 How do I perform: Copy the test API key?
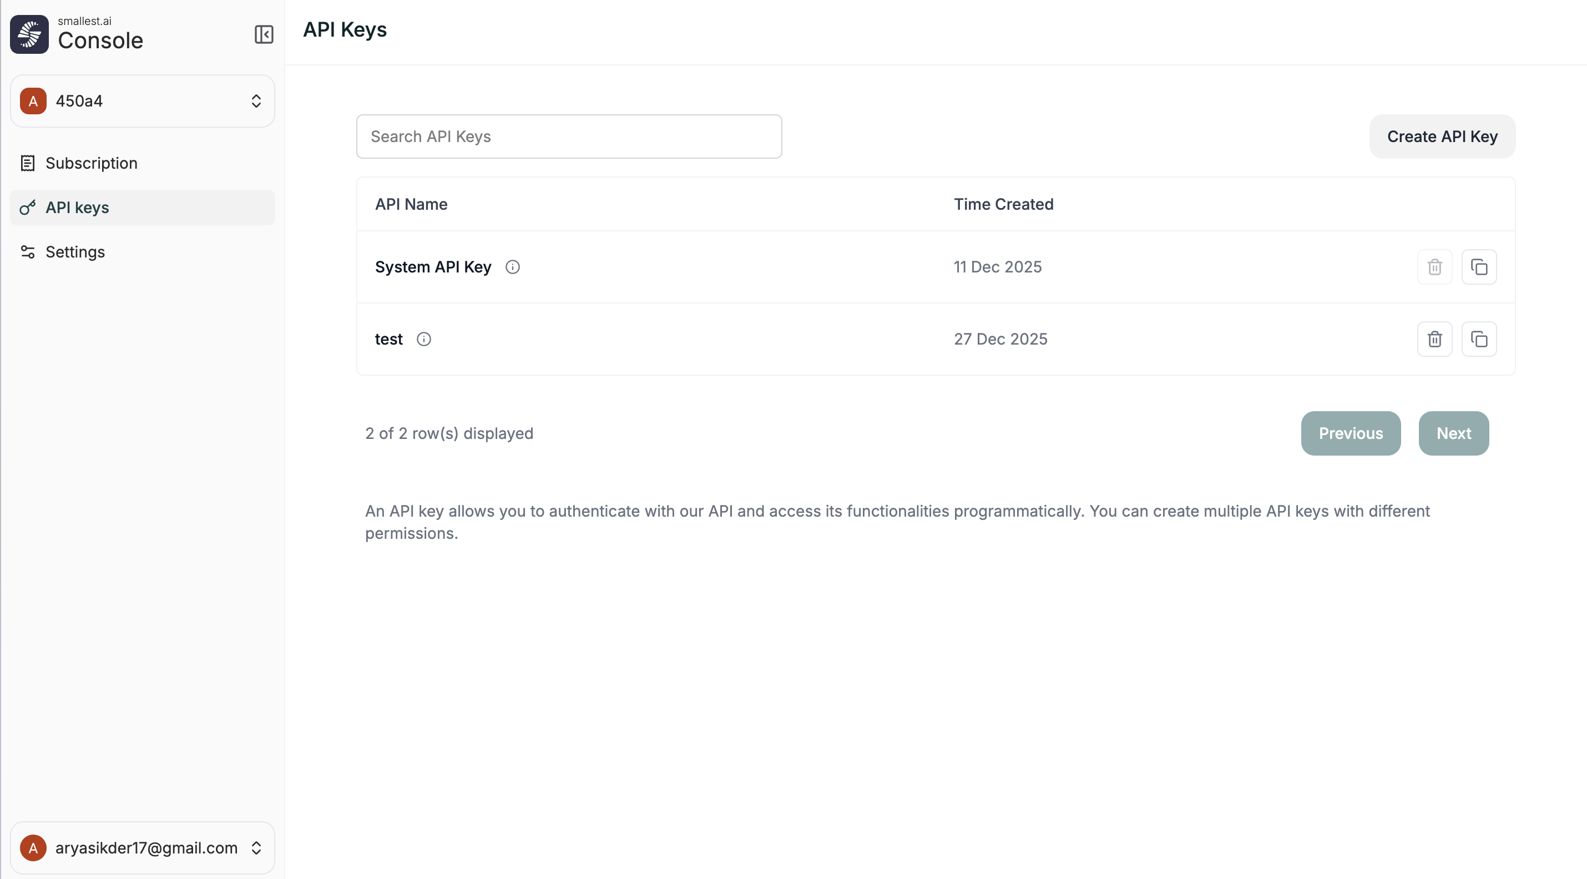[x=1479, y=339]
